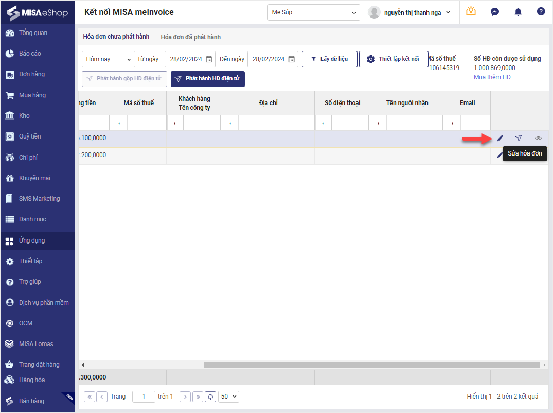Image resolution: width=553 pixels, height=413 pixels.
Task: Click the horizontal scrollbar thumb
Action: pos(372,365)
